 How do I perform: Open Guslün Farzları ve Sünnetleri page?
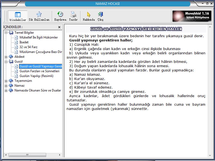pos(39,71)
